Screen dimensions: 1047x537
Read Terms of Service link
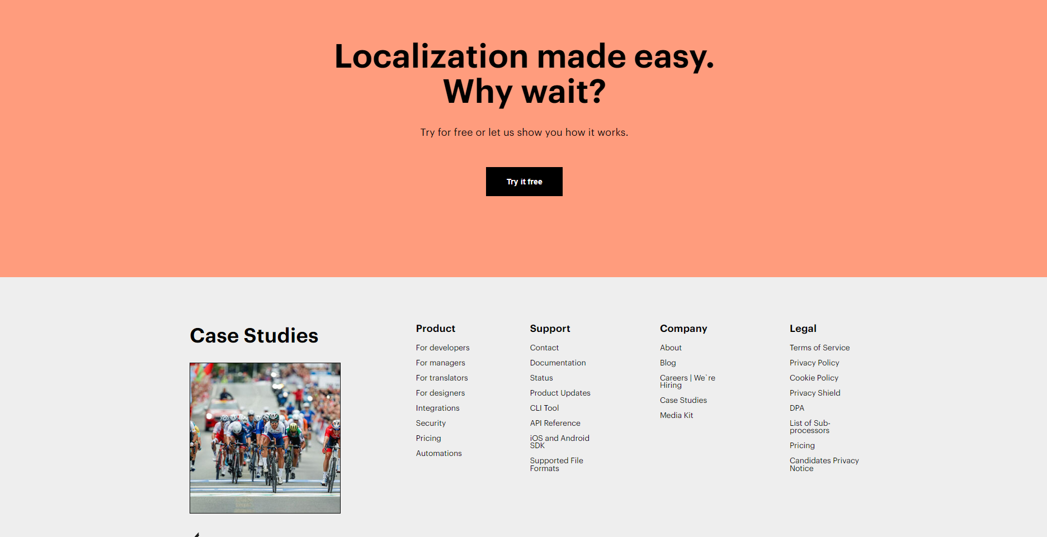coord(819,348)
